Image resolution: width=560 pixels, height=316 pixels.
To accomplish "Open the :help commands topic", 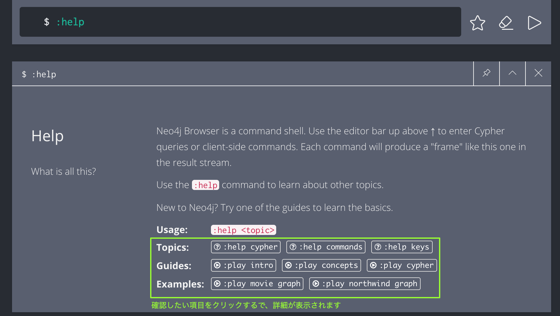I will [x=326, y=247].
